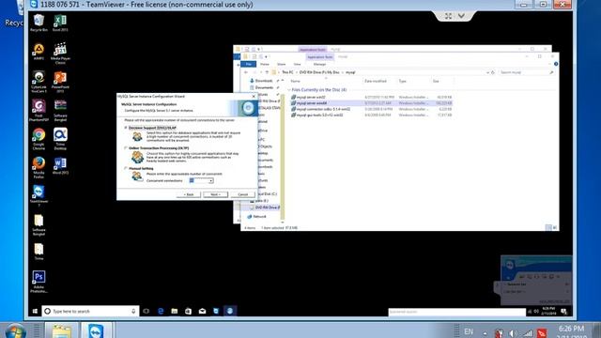This screenshot has height=338, width=601.
Task: Open File Explorer on the remote taskbar
Action: pos(174,311)
